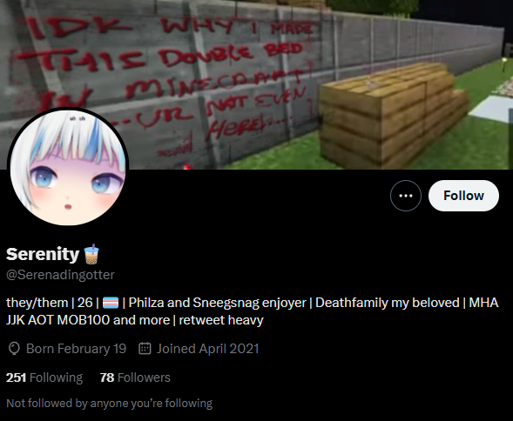Open the three-dot more options button
This screenshot has height=421, width=513.
pyautogui.click(x=406, y=196)
